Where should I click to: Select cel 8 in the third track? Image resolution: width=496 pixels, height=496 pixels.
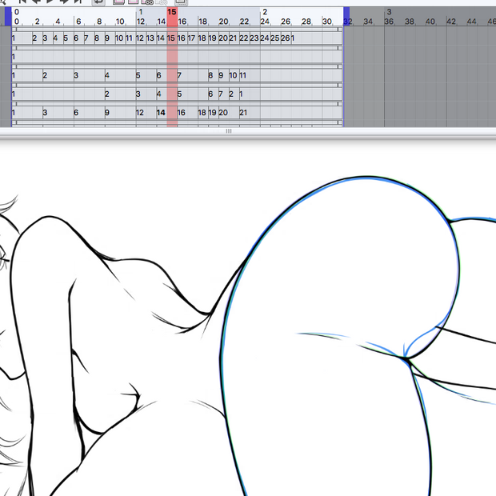[x=210, y=75]
